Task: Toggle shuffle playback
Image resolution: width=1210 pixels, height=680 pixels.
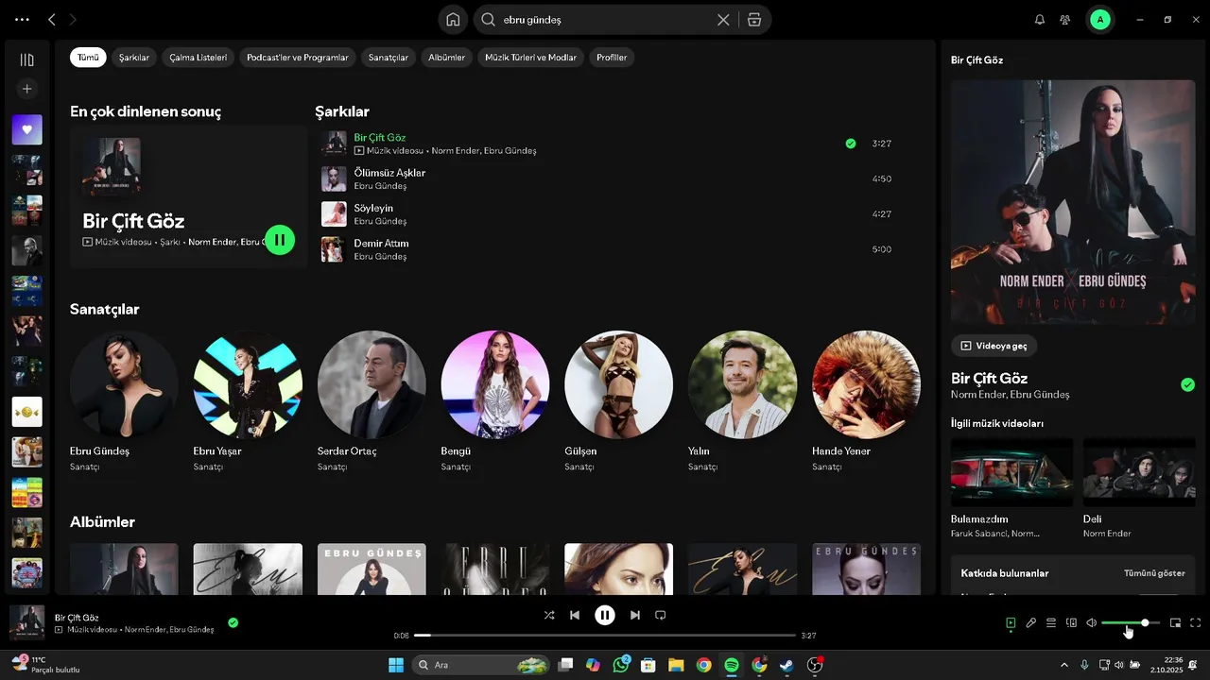Action: [549, 615]
